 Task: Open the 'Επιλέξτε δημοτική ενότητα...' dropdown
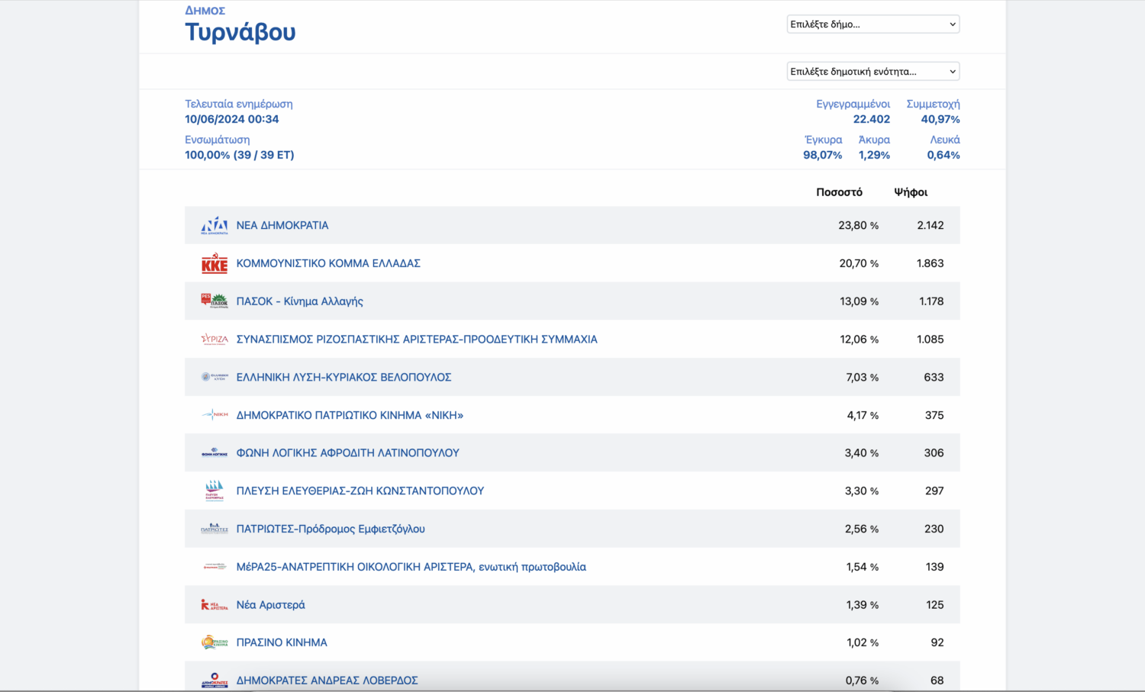(x=873, y=72)
